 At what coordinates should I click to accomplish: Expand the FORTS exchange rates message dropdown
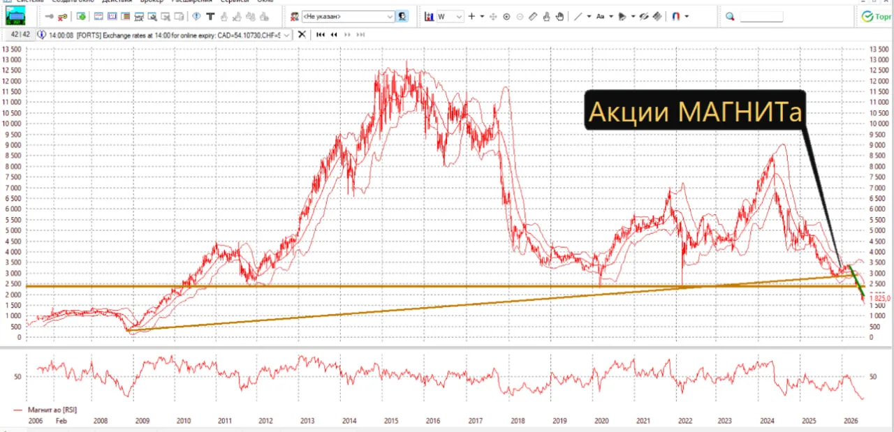[286, 34]
